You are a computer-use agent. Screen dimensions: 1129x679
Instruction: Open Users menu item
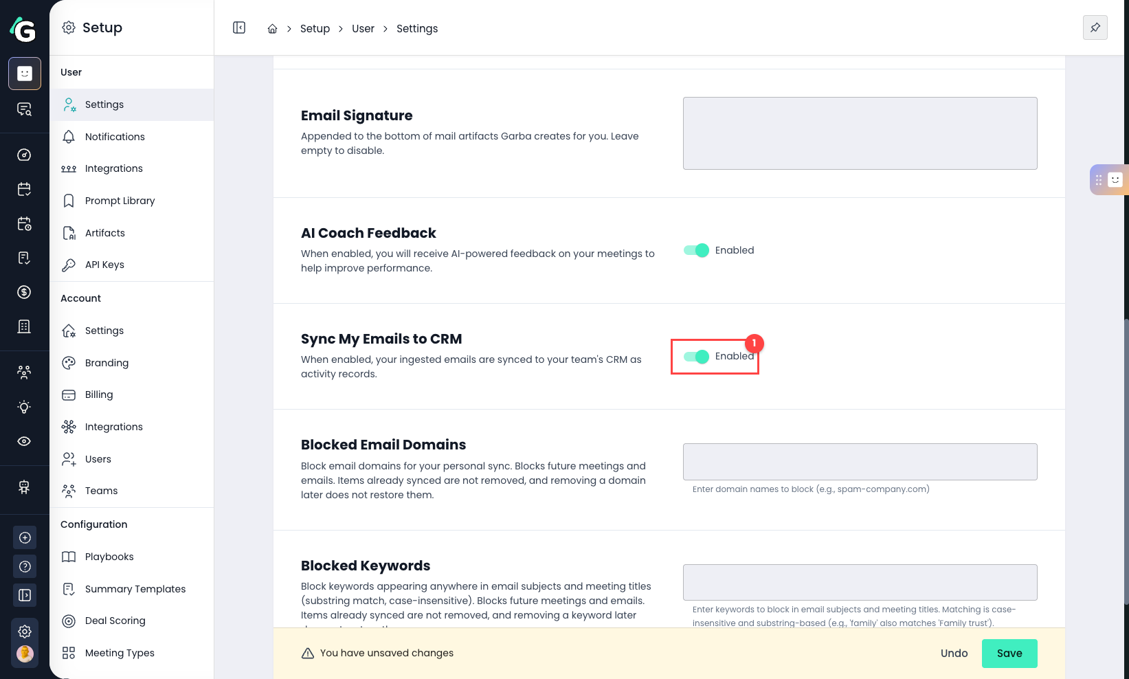pyautogui.click(x=132, y=459)
